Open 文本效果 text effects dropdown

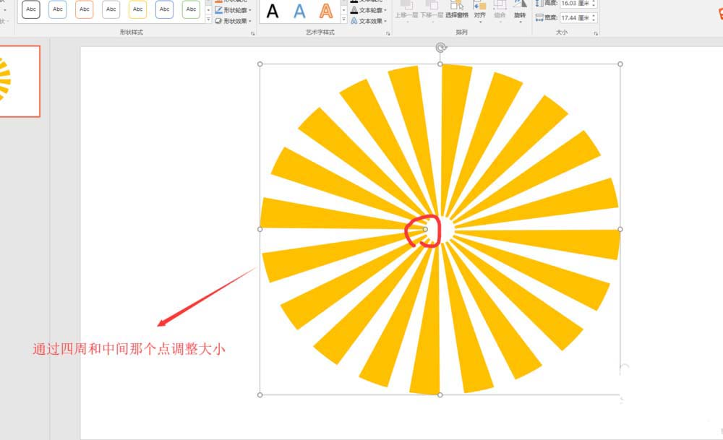click(369, 21)
